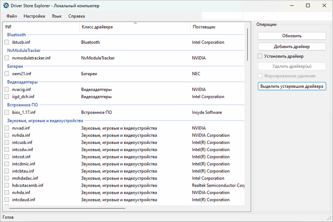Image resolution: width=333 pixels, height=222 pixels.
Task: Collapse the Bluetooth group header
Action: 16,35
